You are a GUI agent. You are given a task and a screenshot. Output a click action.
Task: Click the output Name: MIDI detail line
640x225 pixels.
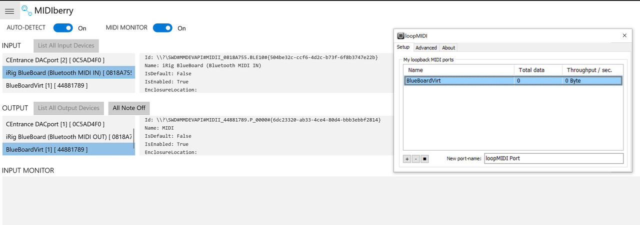tap(159, 128)
